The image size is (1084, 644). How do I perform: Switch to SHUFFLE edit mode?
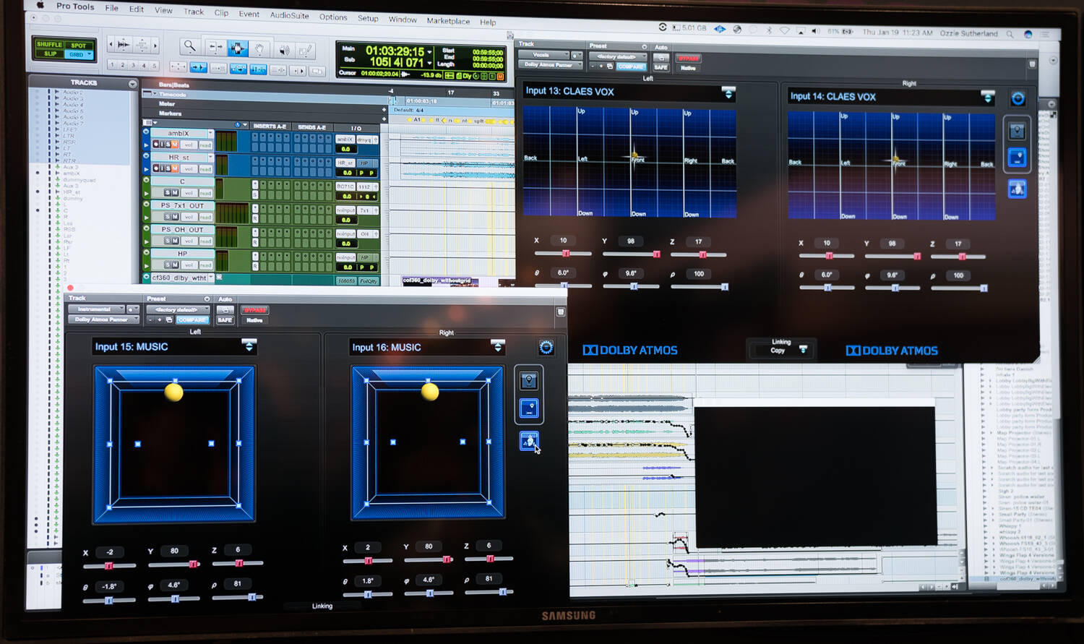(49, 45)
